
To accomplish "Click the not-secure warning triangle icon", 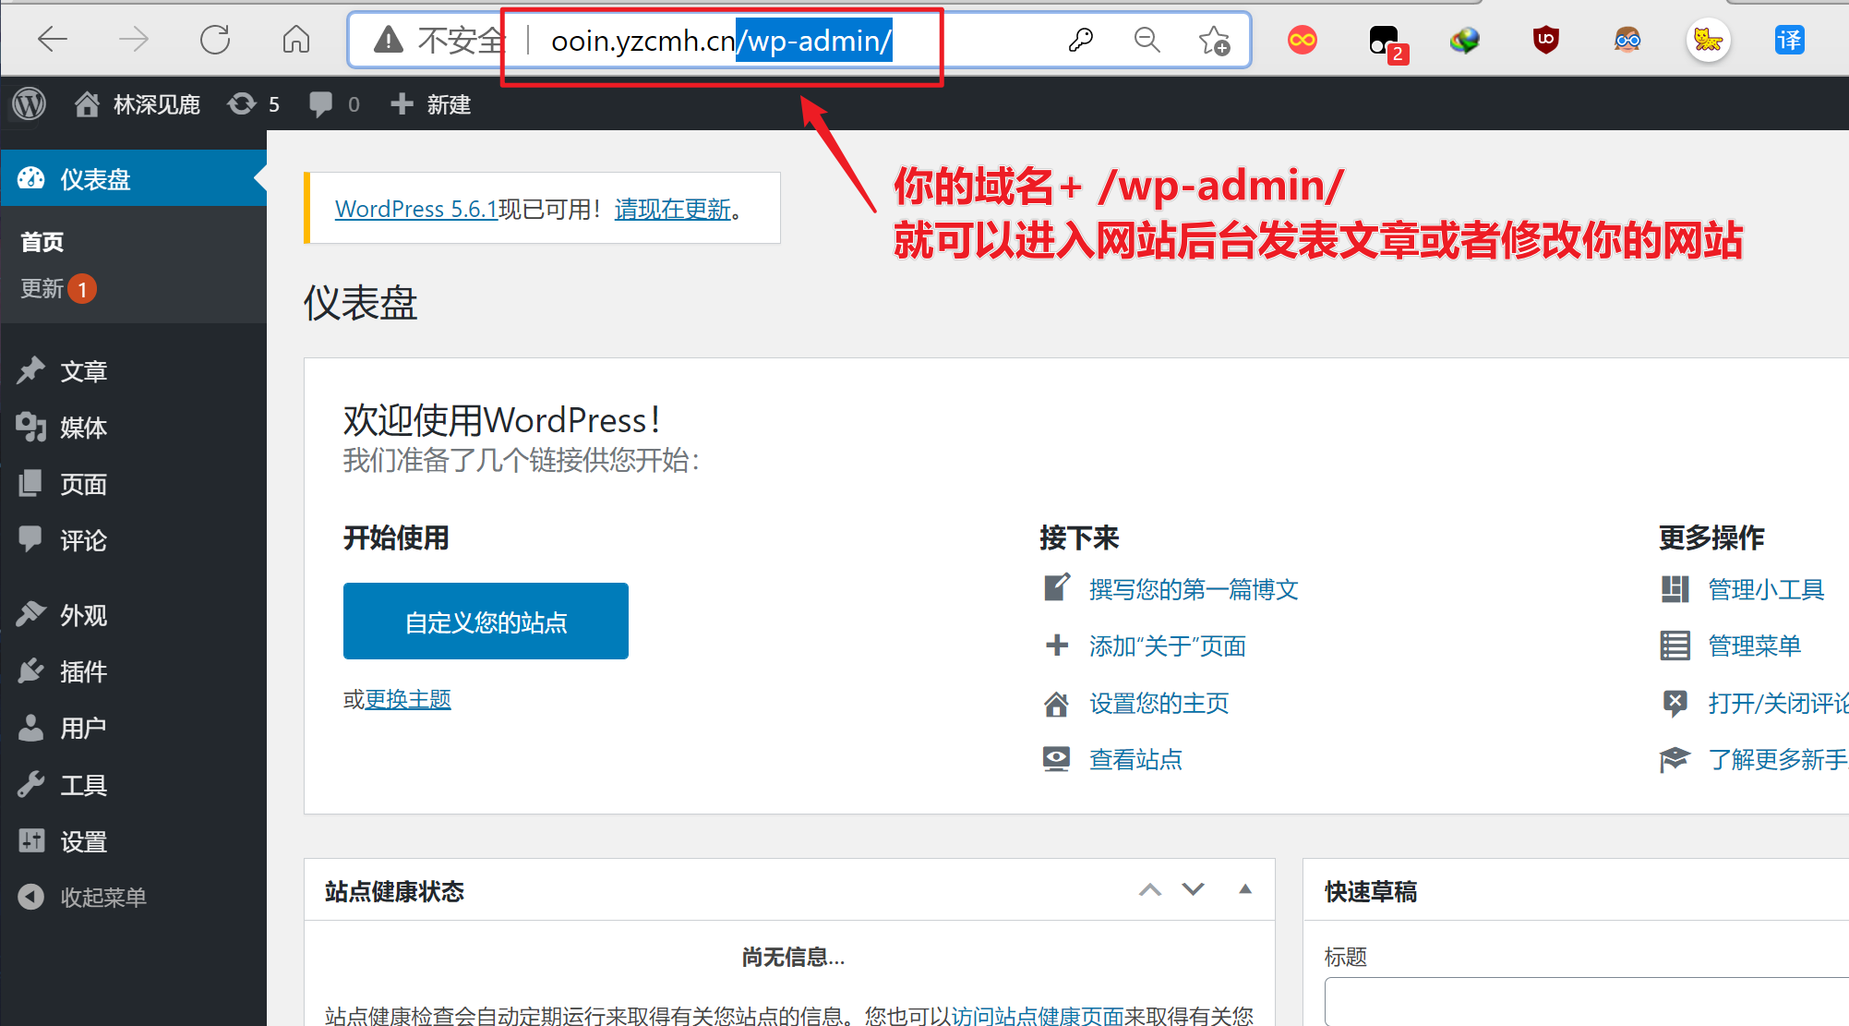I will [x=389, y=40].
